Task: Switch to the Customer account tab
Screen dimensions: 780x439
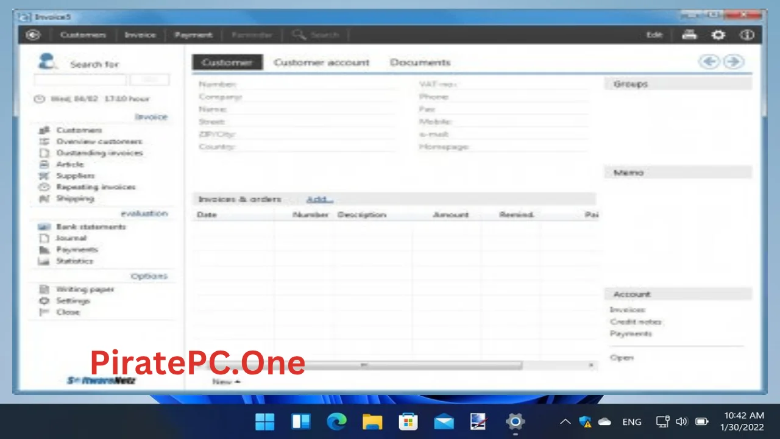Action: (x=321, y=62)
